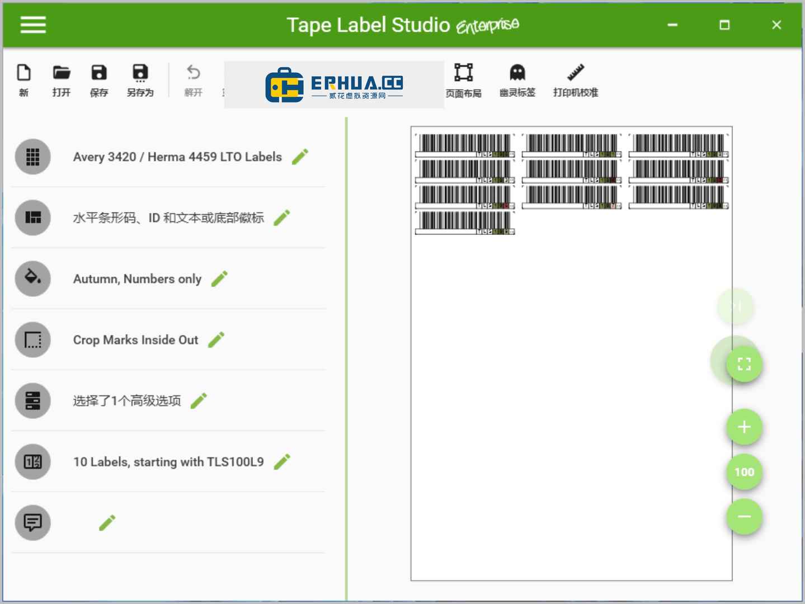Edit the Avery 3420 label sheet selection
Viewport: 805px width, 604px height.
[x=300, y=157]
